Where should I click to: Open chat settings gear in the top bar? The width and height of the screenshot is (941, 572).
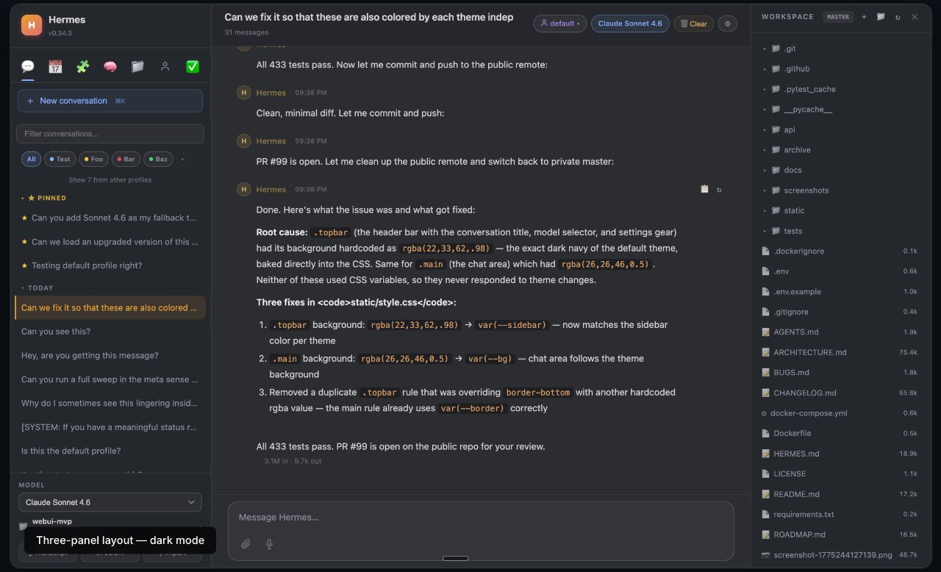[x=727, y=24]
